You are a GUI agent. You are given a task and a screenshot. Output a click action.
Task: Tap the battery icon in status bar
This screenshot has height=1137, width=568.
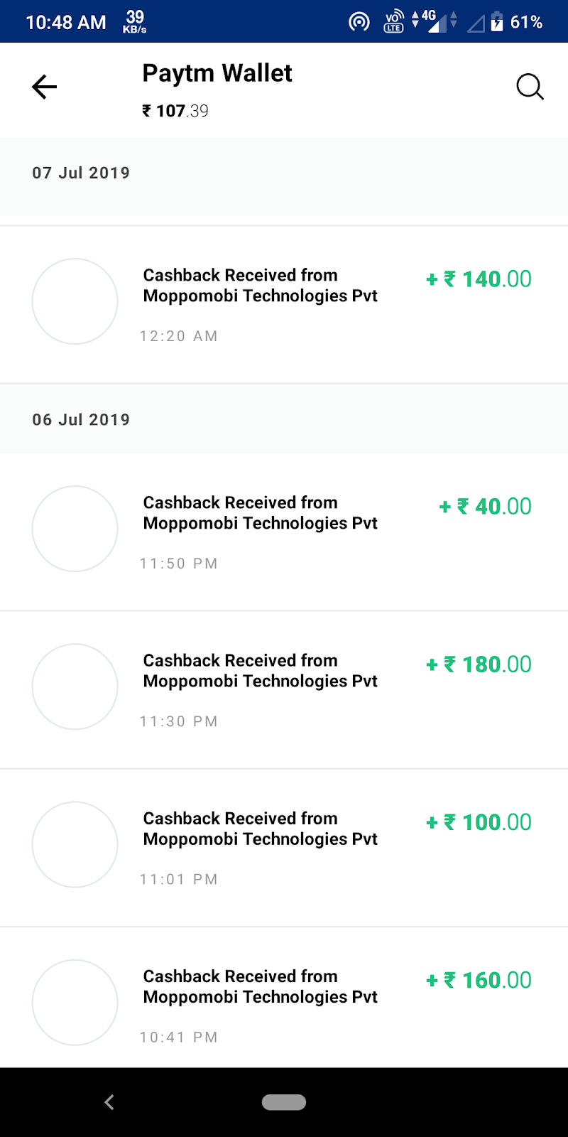[497, 22]
